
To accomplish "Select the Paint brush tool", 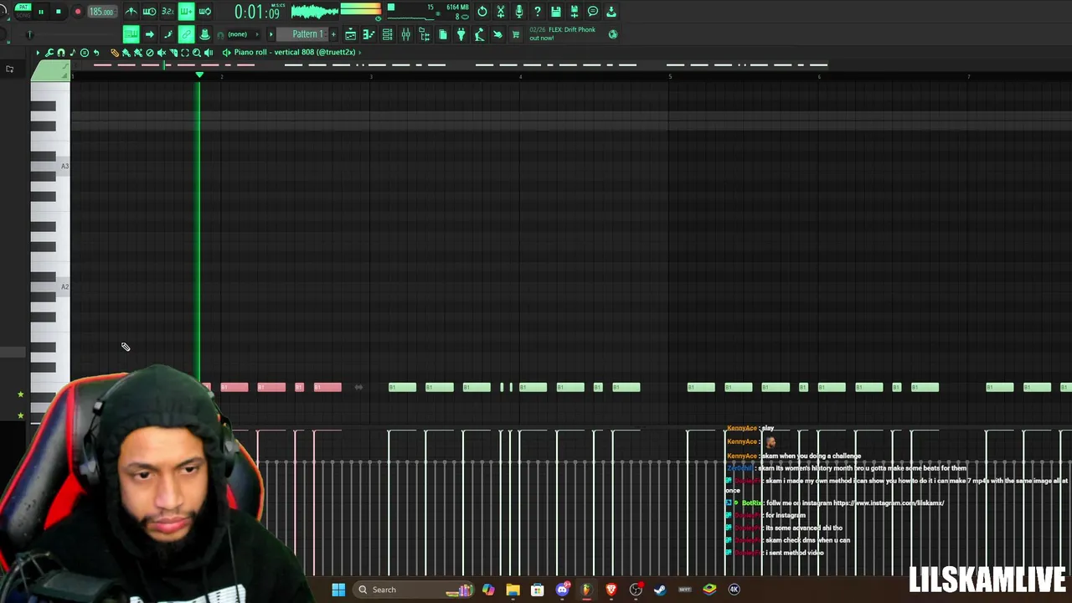I will point(126,53).
